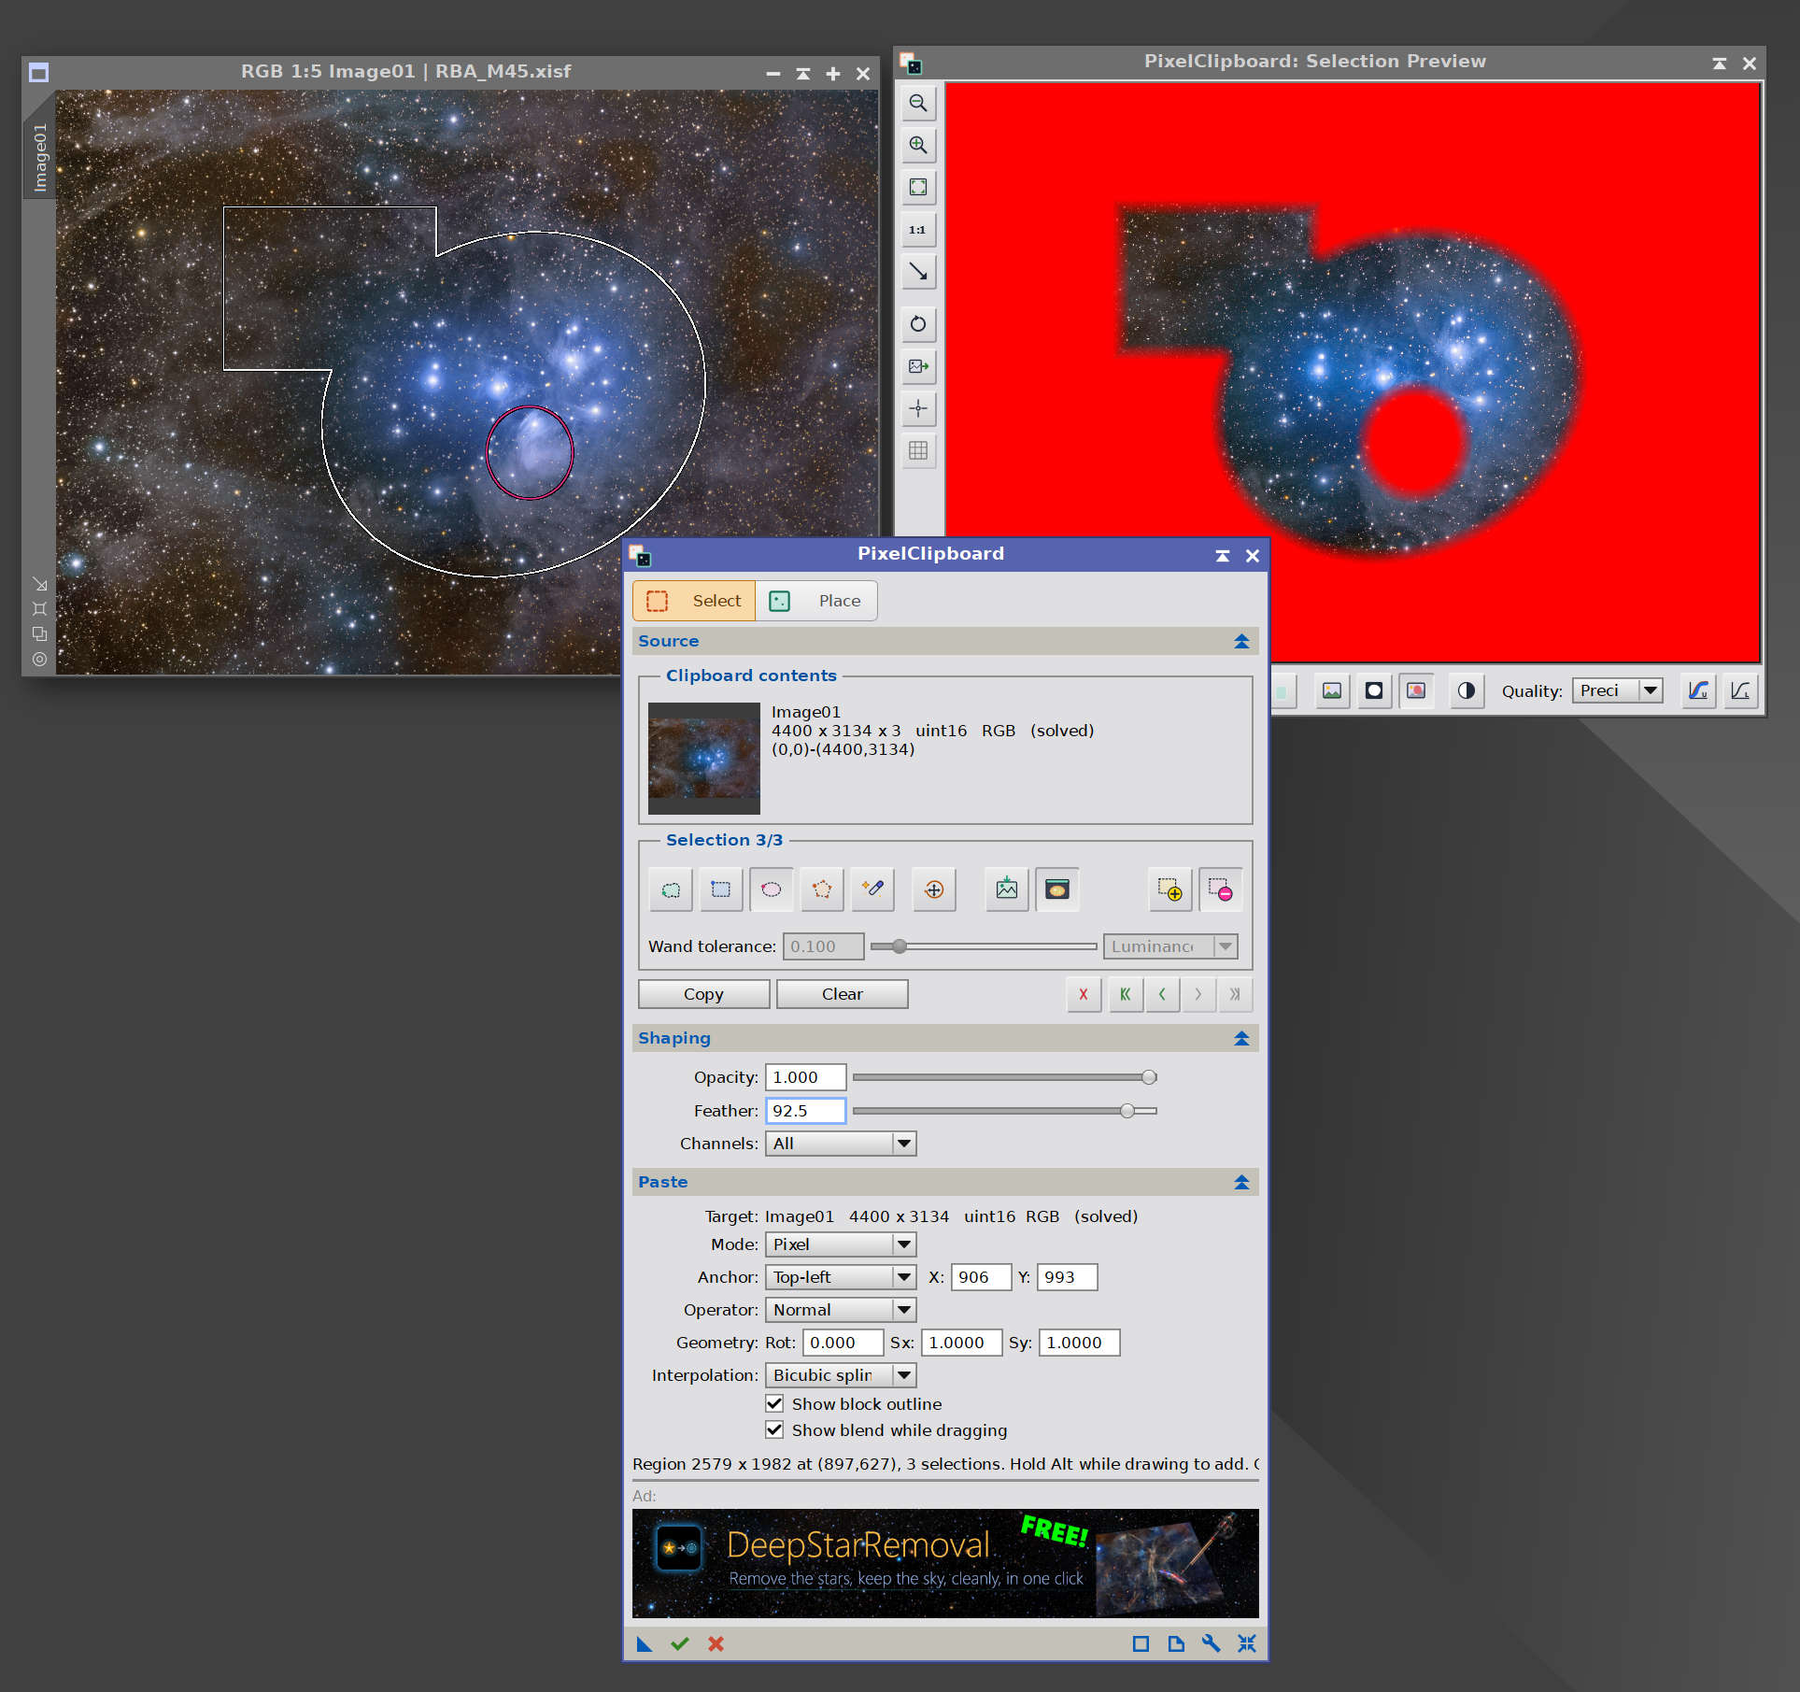This screenshot has width=1800, height=1692.
Task: Toggle the selection preview window button
Action: [1056, 889]
